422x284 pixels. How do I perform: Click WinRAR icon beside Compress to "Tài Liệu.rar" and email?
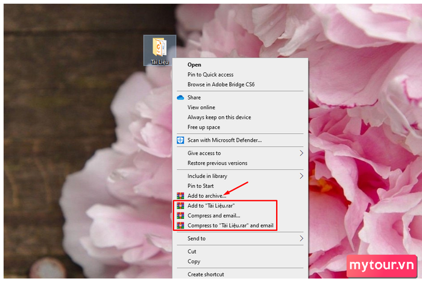point(180,226)
